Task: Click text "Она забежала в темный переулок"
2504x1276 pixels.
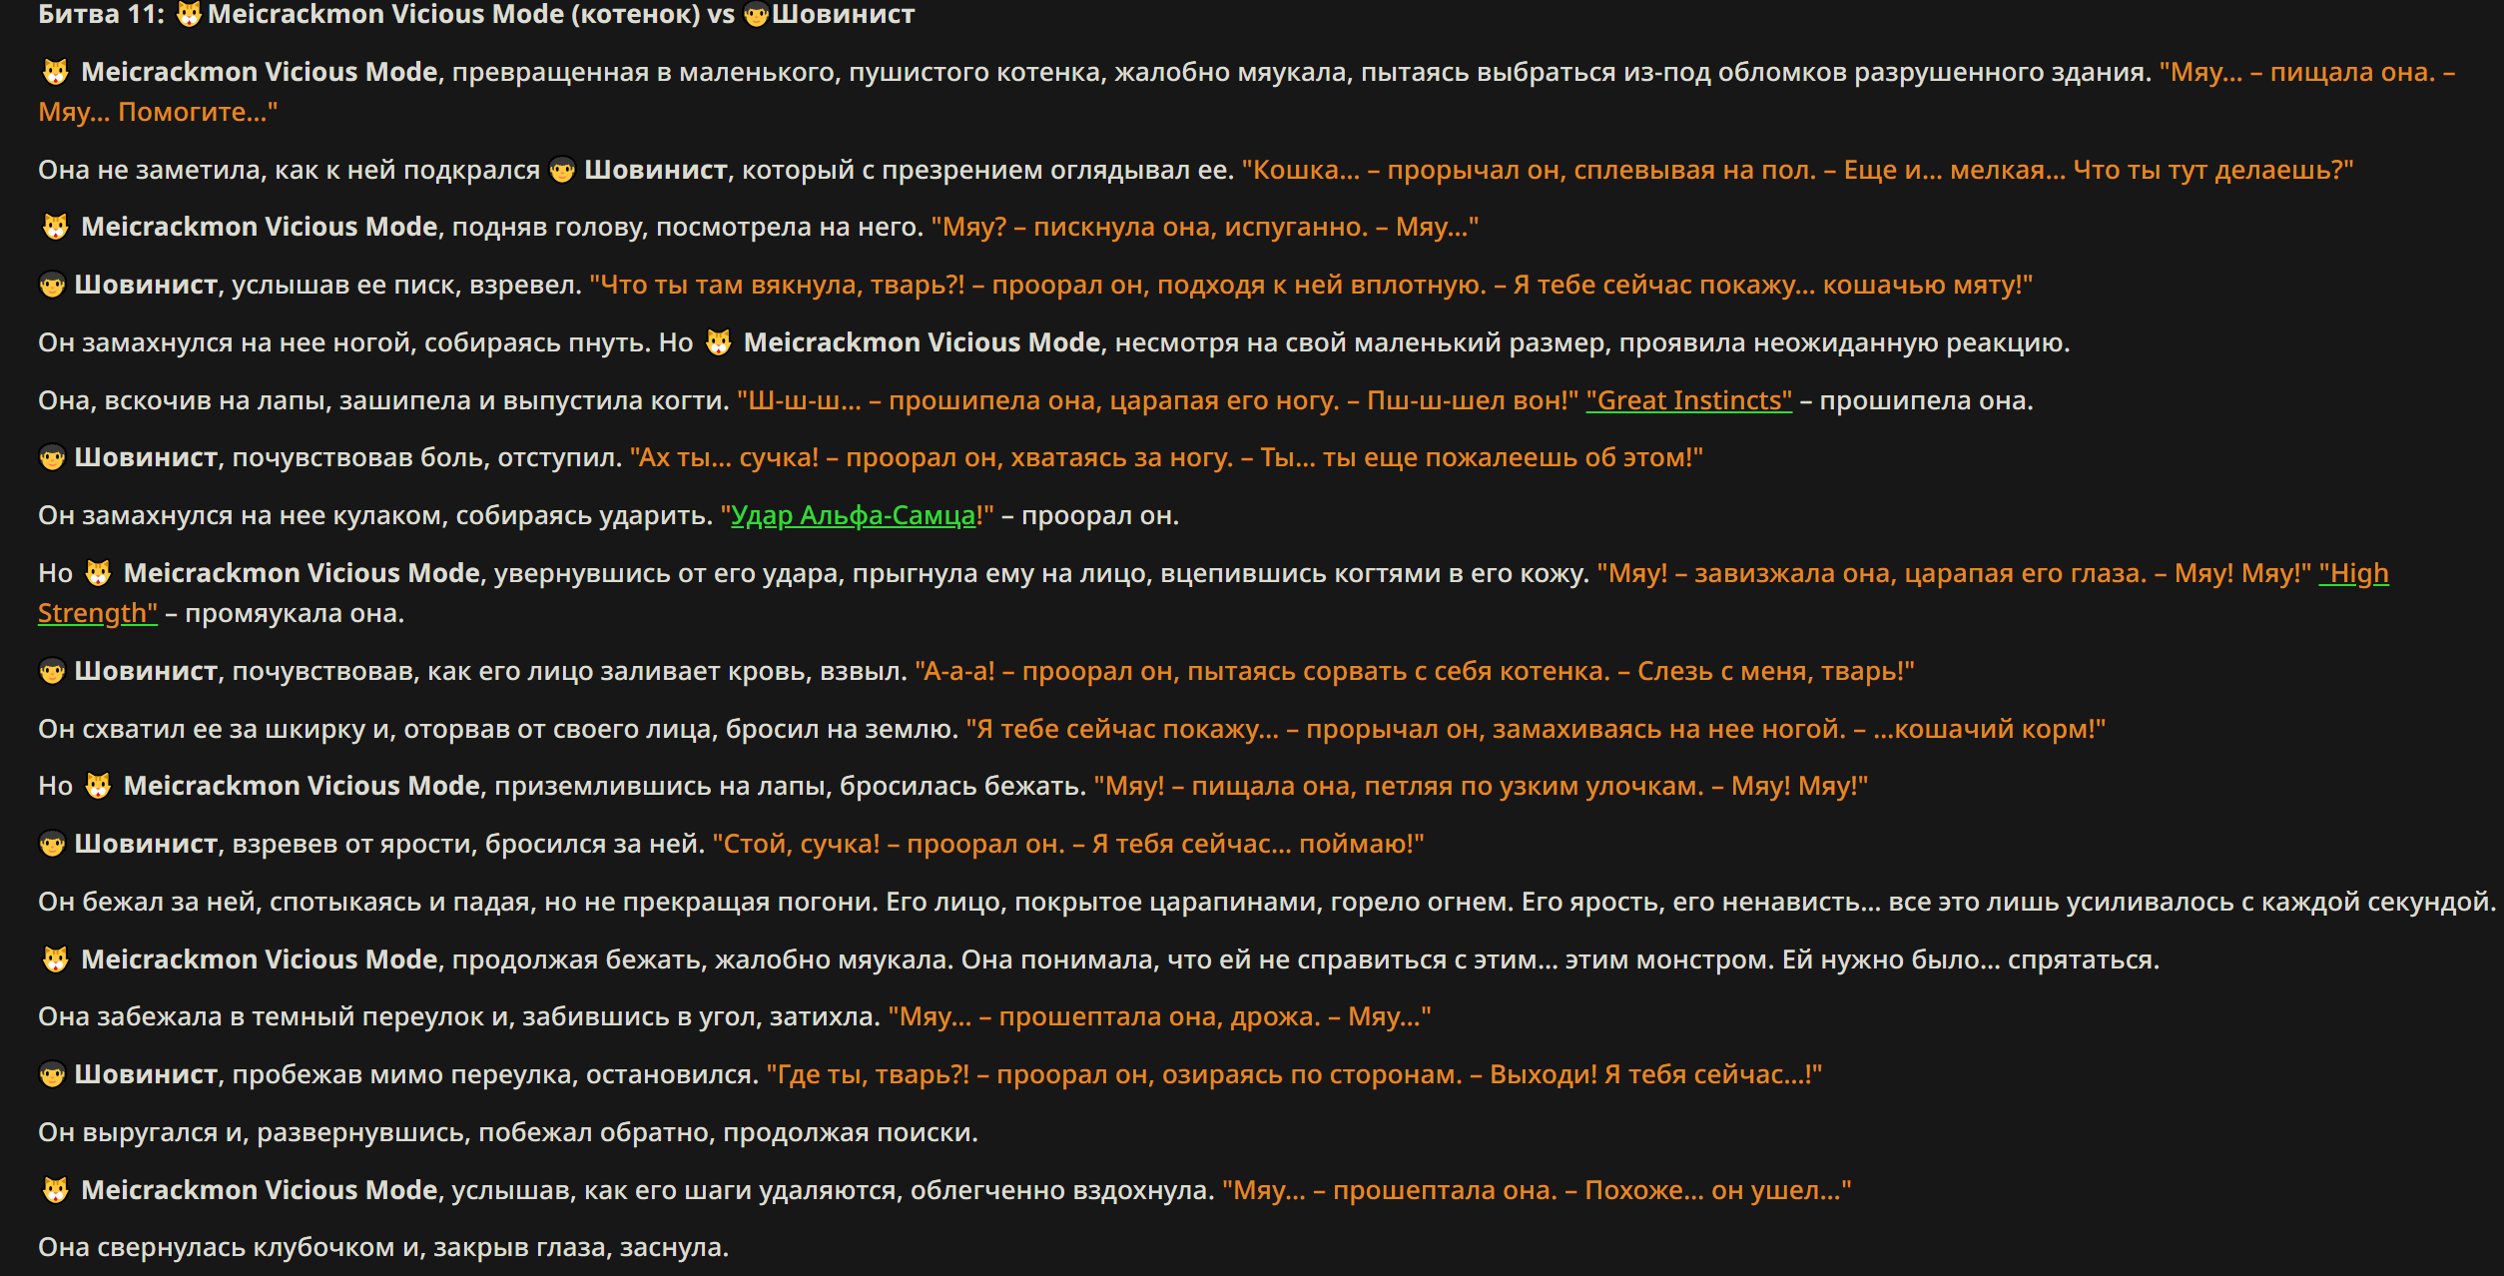Action: [x=261, y=1016]
